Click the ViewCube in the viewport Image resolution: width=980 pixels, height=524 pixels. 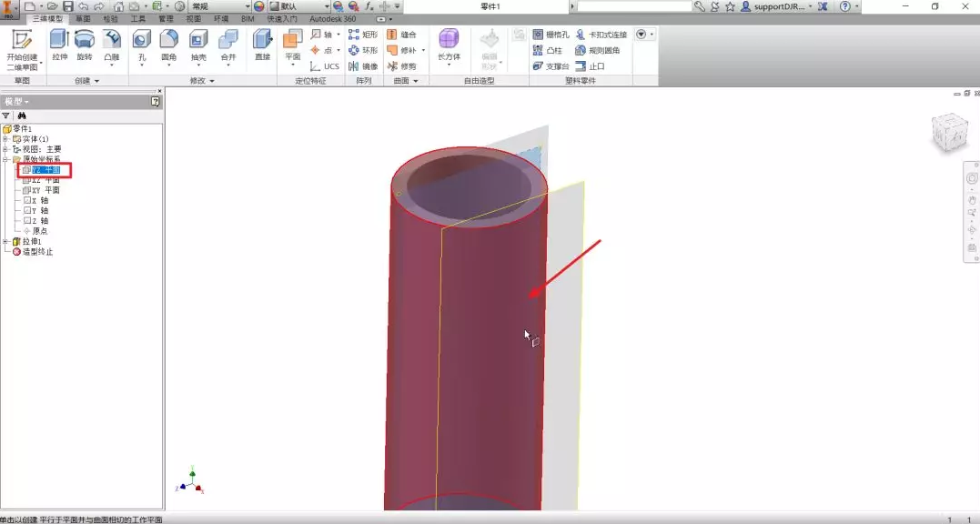point(950,132)
